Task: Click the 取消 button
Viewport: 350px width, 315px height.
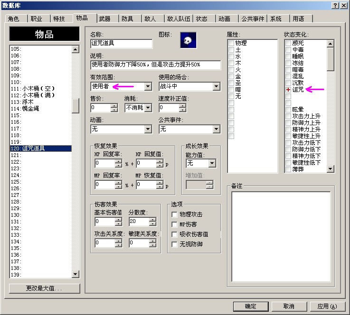Action: click(x=289, y=306)
